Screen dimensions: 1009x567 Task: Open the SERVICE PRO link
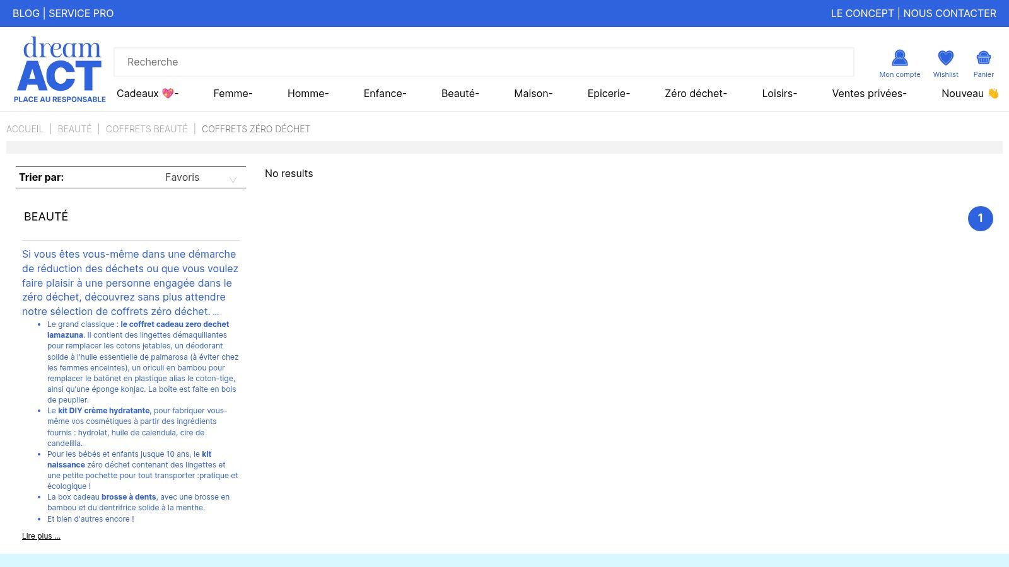(81, 13)
